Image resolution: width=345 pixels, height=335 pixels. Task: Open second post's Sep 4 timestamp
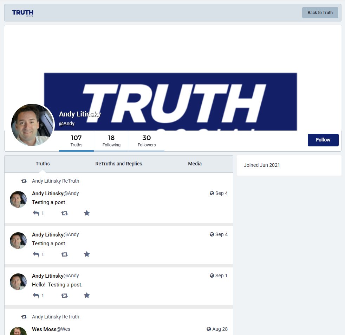point(221,234)
